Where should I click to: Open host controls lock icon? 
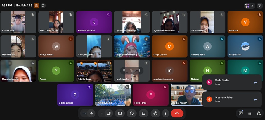(259, 113)
